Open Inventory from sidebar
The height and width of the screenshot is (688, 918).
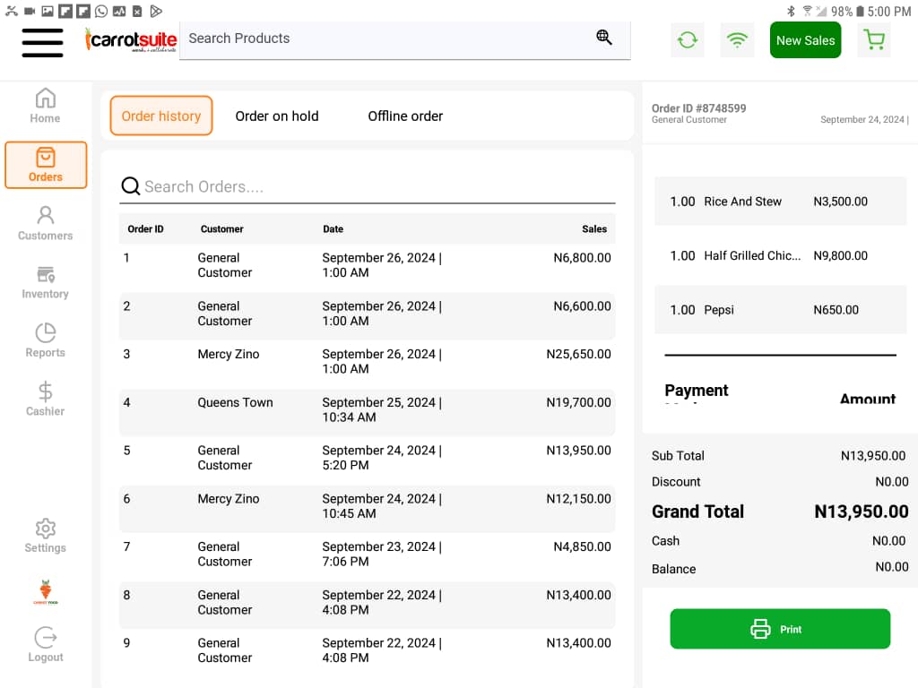45,282
